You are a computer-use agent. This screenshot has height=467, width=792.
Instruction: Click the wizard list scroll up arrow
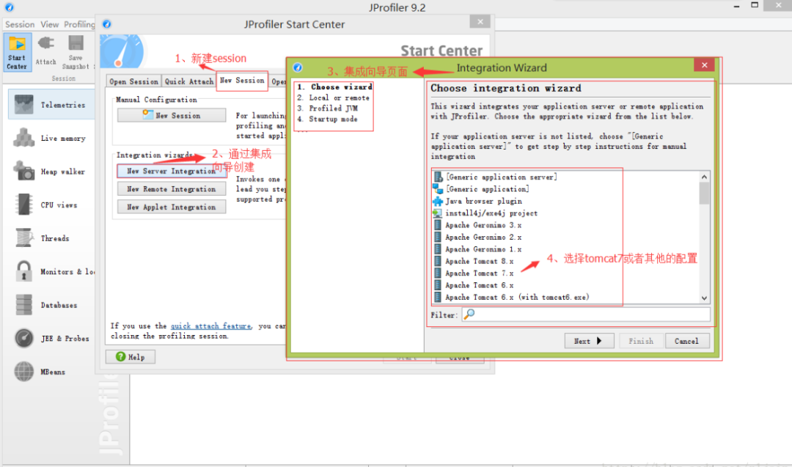click(x=704, y=177)
